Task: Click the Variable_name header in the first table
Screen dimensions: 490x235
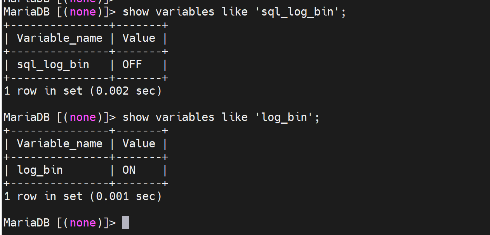Action: [59, 38]
